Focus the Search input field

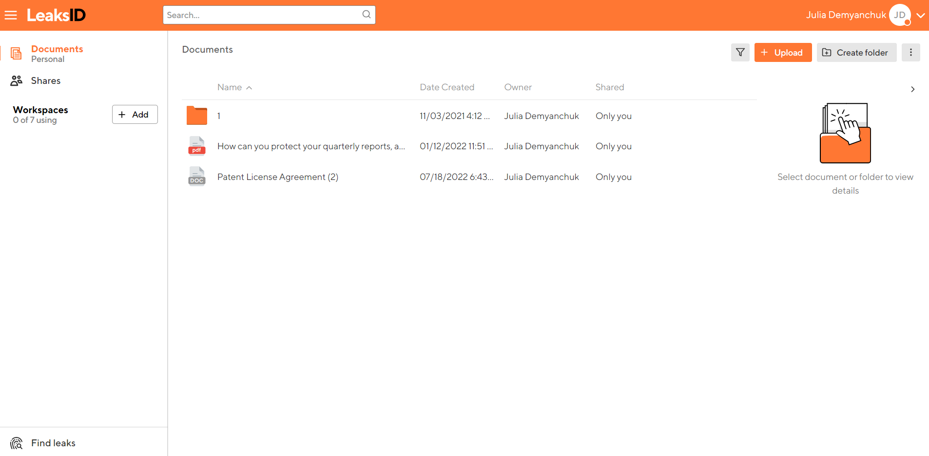[x=269, y=15]
